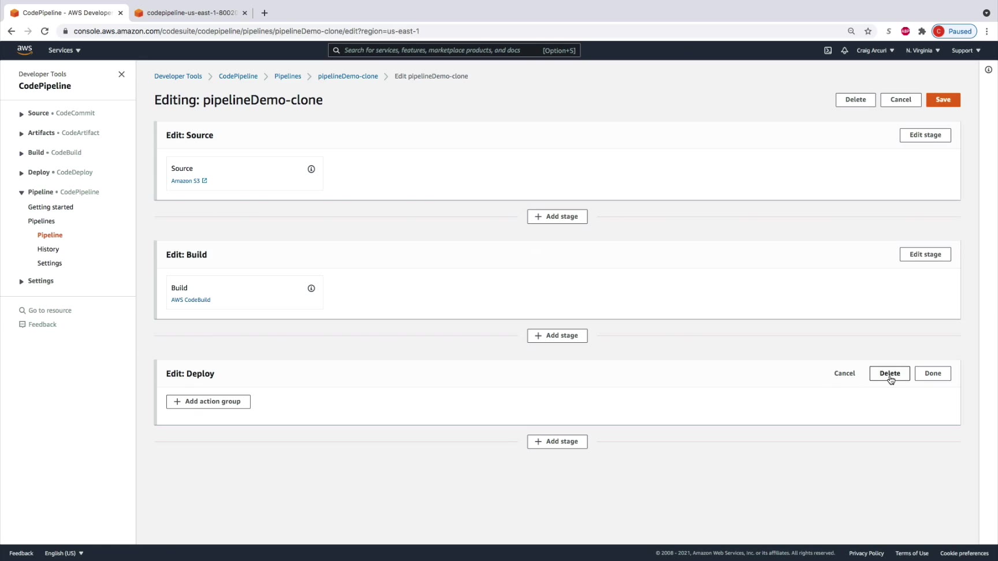Cancel editing the Deploy stage
The width and height of the screenshot is (998, 561).
coord(844,373)
